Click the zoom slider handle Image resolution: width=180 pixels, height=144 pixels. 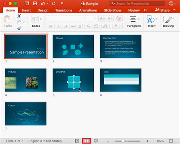123,141
